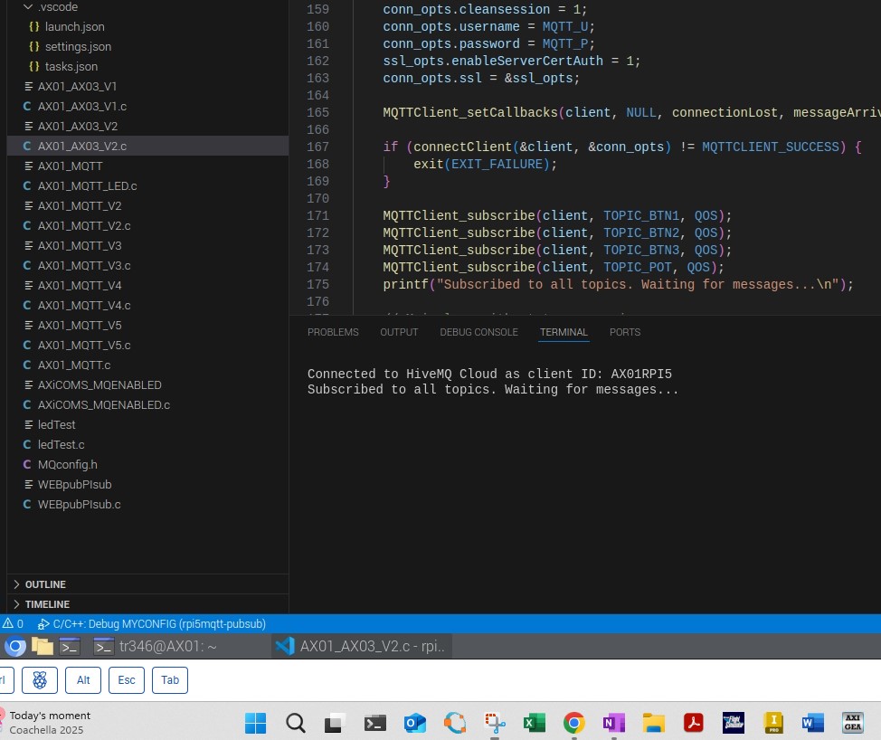This screenshot has height=740, width=881.
Task: Open the Pi file manager from the taskbar
Action: click(41, 646)
